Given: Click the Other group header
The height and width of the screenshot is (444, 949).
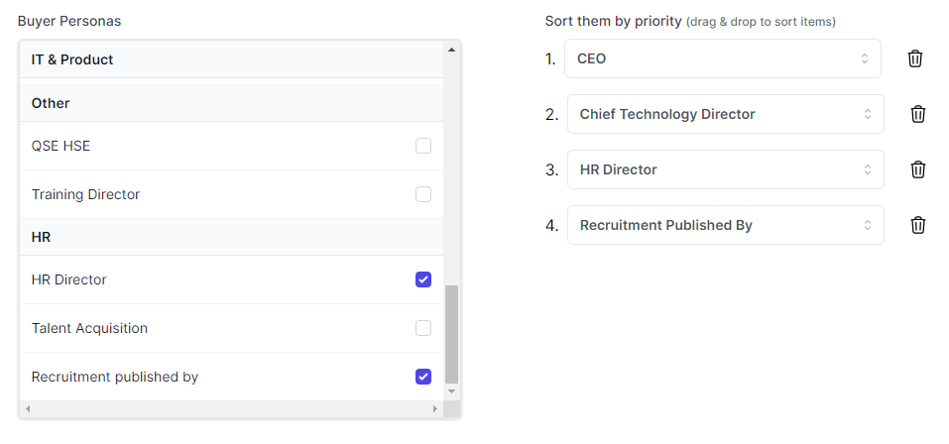Looking at the screenshot, I should (51, 103).
